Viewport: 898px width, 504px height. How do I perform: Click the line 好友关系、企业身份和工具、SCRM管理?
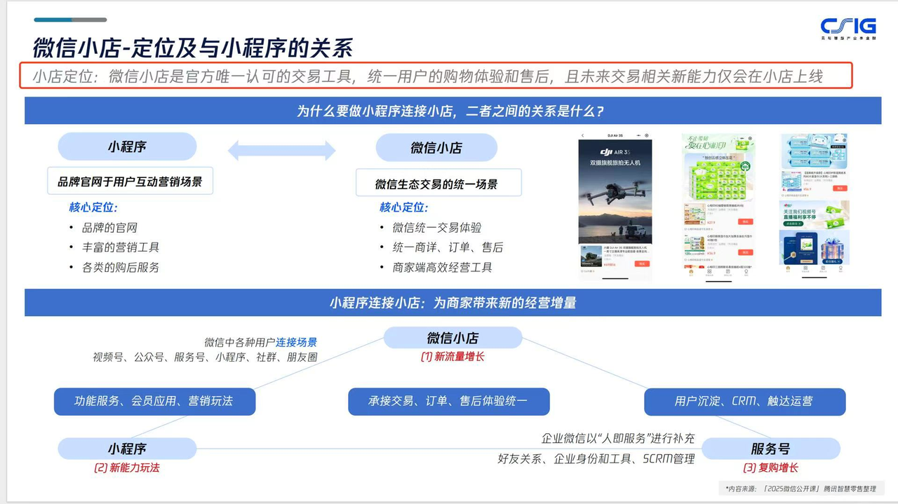point(596,458)
